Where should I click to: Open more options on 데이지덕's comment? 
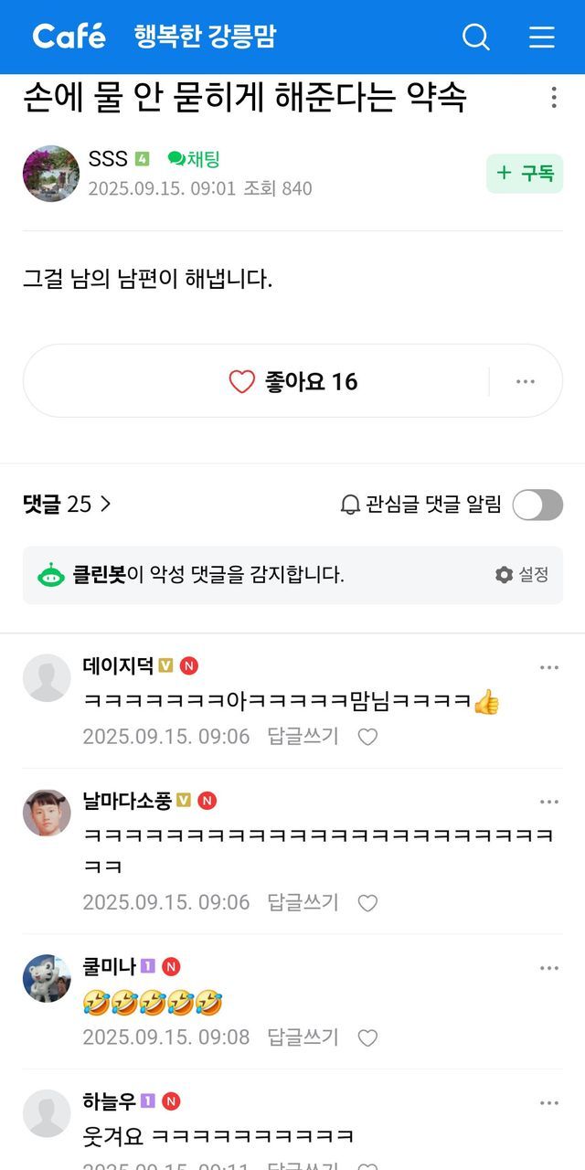click(548, 668)
